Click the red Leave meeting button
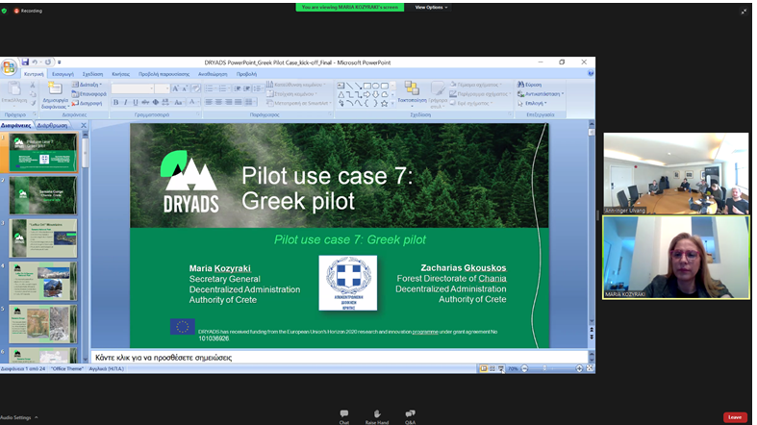This screenshot has width=757, height=425. pos(734,417)
